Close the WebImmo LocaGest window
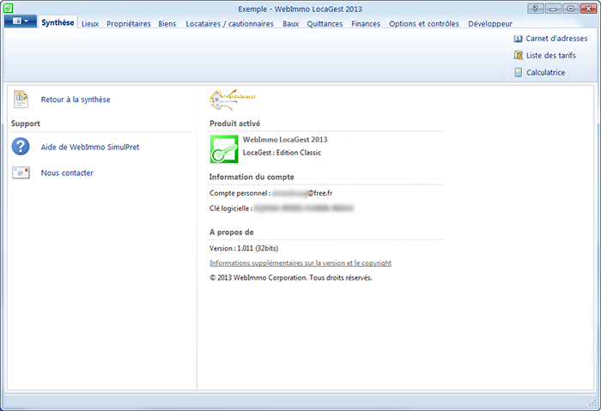The width and height of the screenshot is (601, 411). pyautogui.click(x=588, y=9)
